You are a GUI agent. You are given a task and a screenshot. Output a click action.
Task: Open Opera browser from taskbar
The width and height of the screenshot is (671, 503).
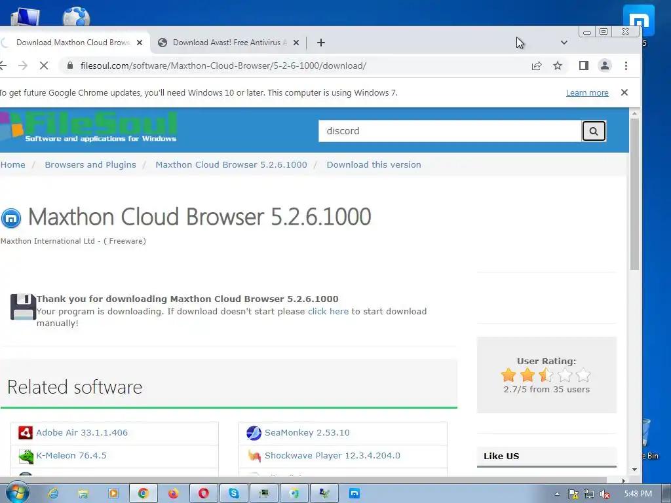(x=204, y=494)
